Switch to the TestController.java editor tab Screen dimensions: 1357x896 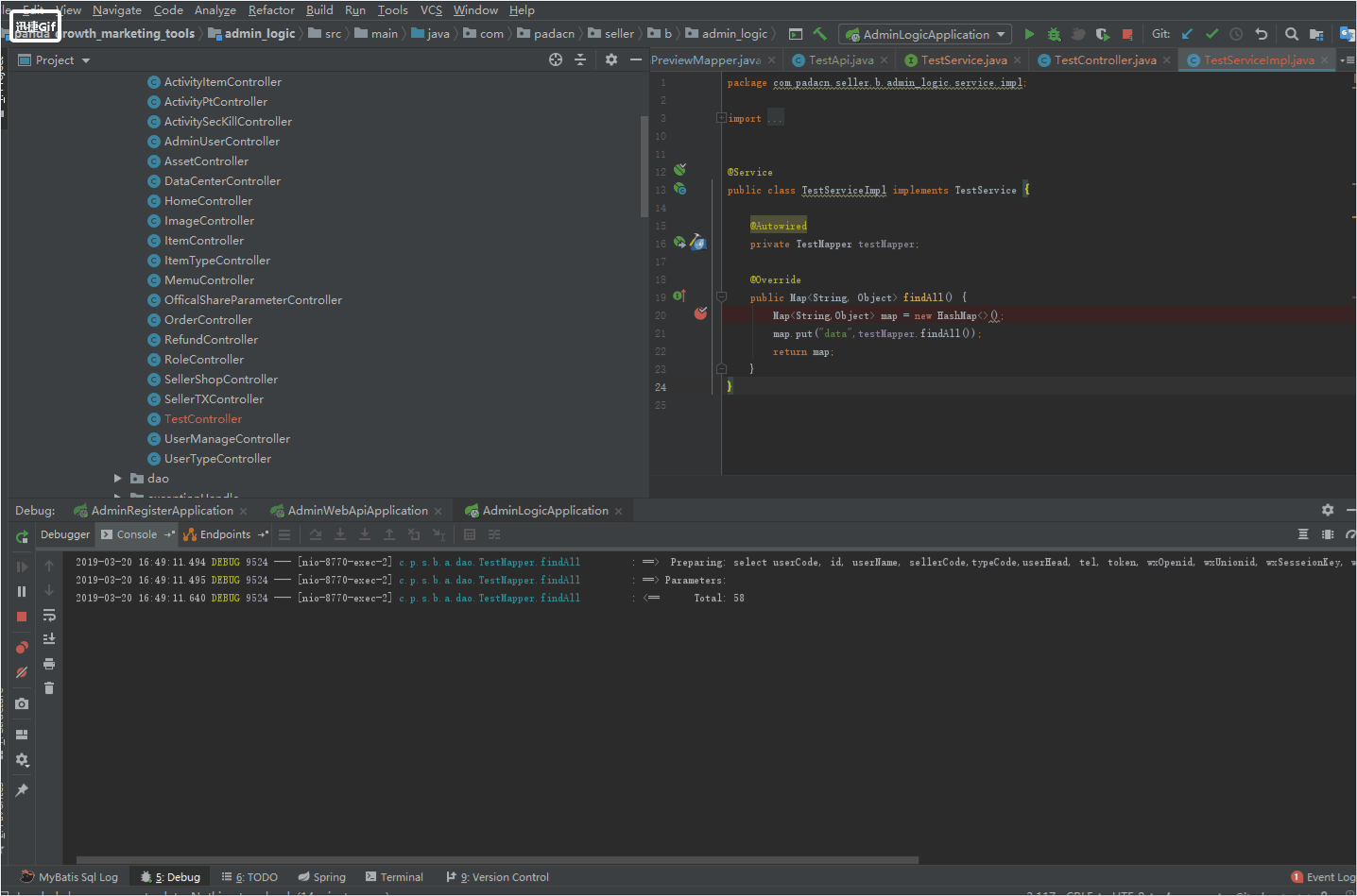[x=1104, y=60]
